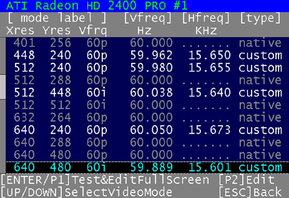Click the [type] column header
The width and height of the screenshot is (289, 198).
[260, 18]
